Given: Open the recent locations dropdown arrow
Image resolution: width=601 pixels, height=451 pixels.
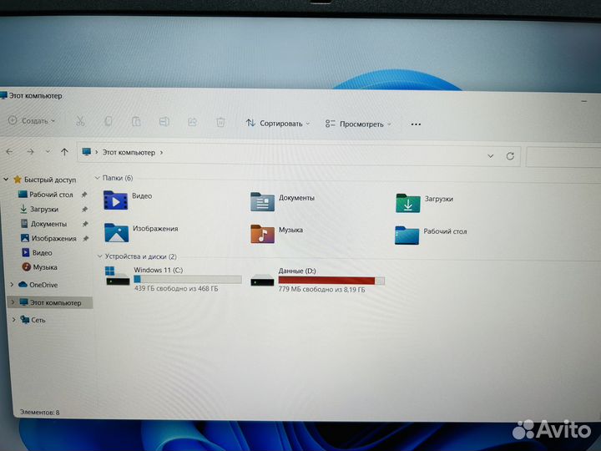Looking at the screenshot, I should click(x=48, y=152).
